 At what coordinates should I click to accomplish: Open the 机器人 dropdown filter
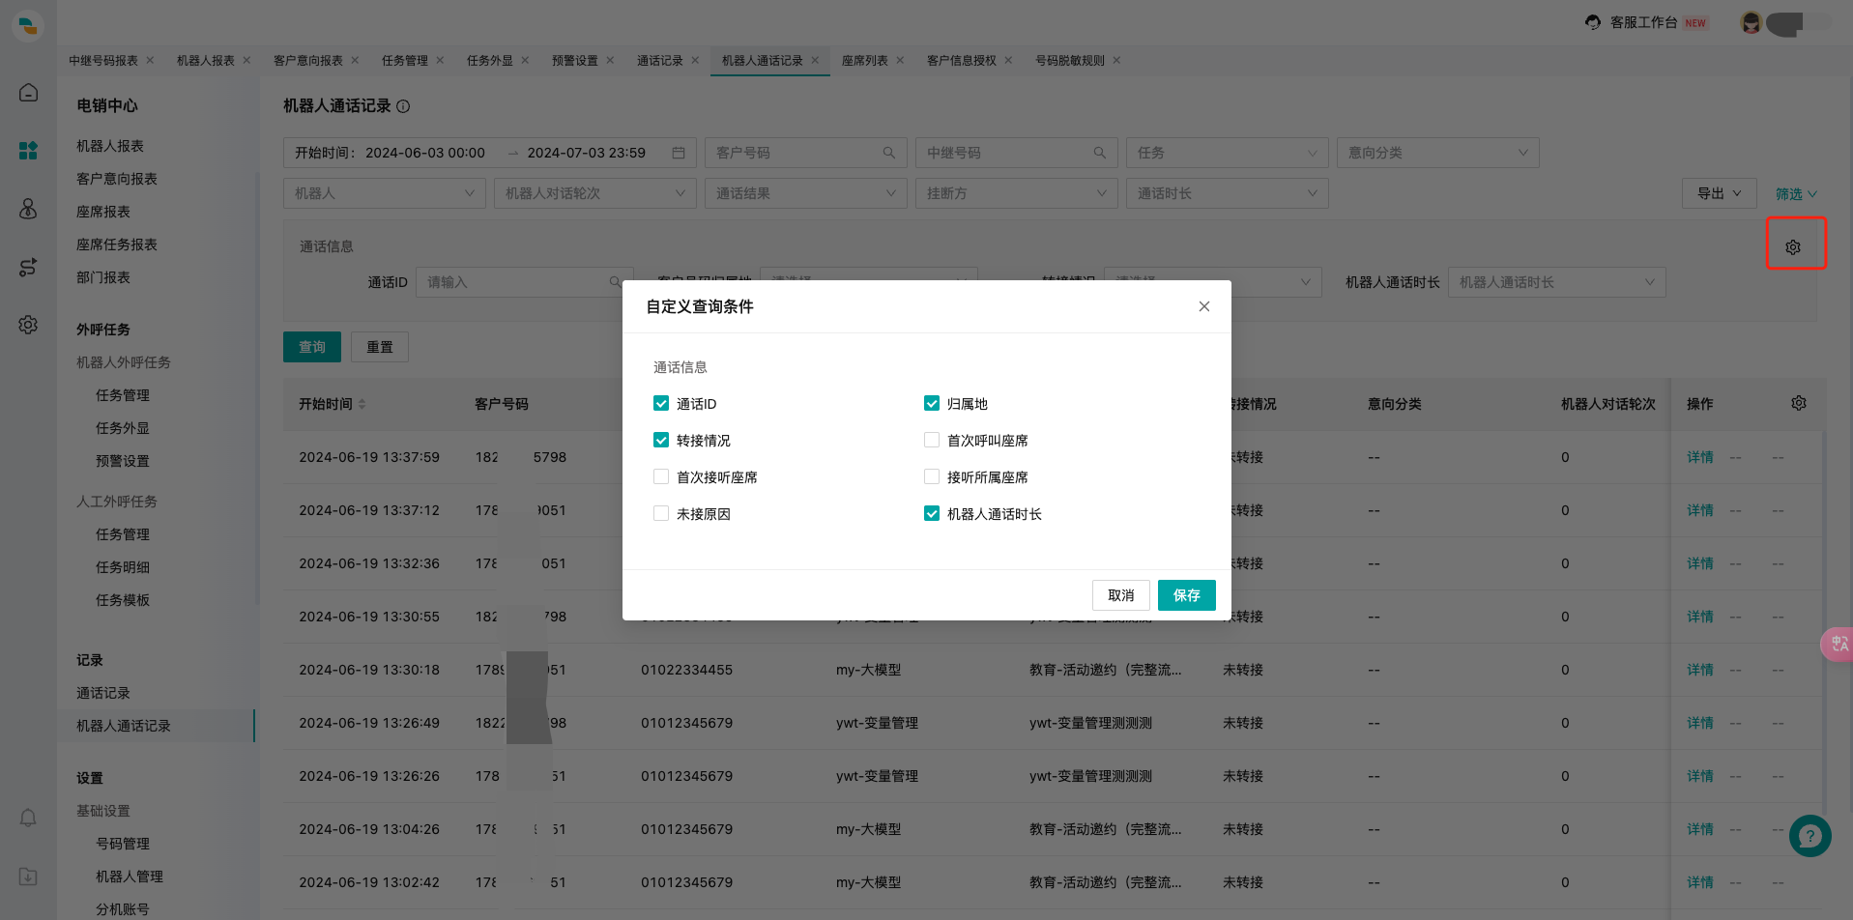pyautogui.click(x=385, y=193)
